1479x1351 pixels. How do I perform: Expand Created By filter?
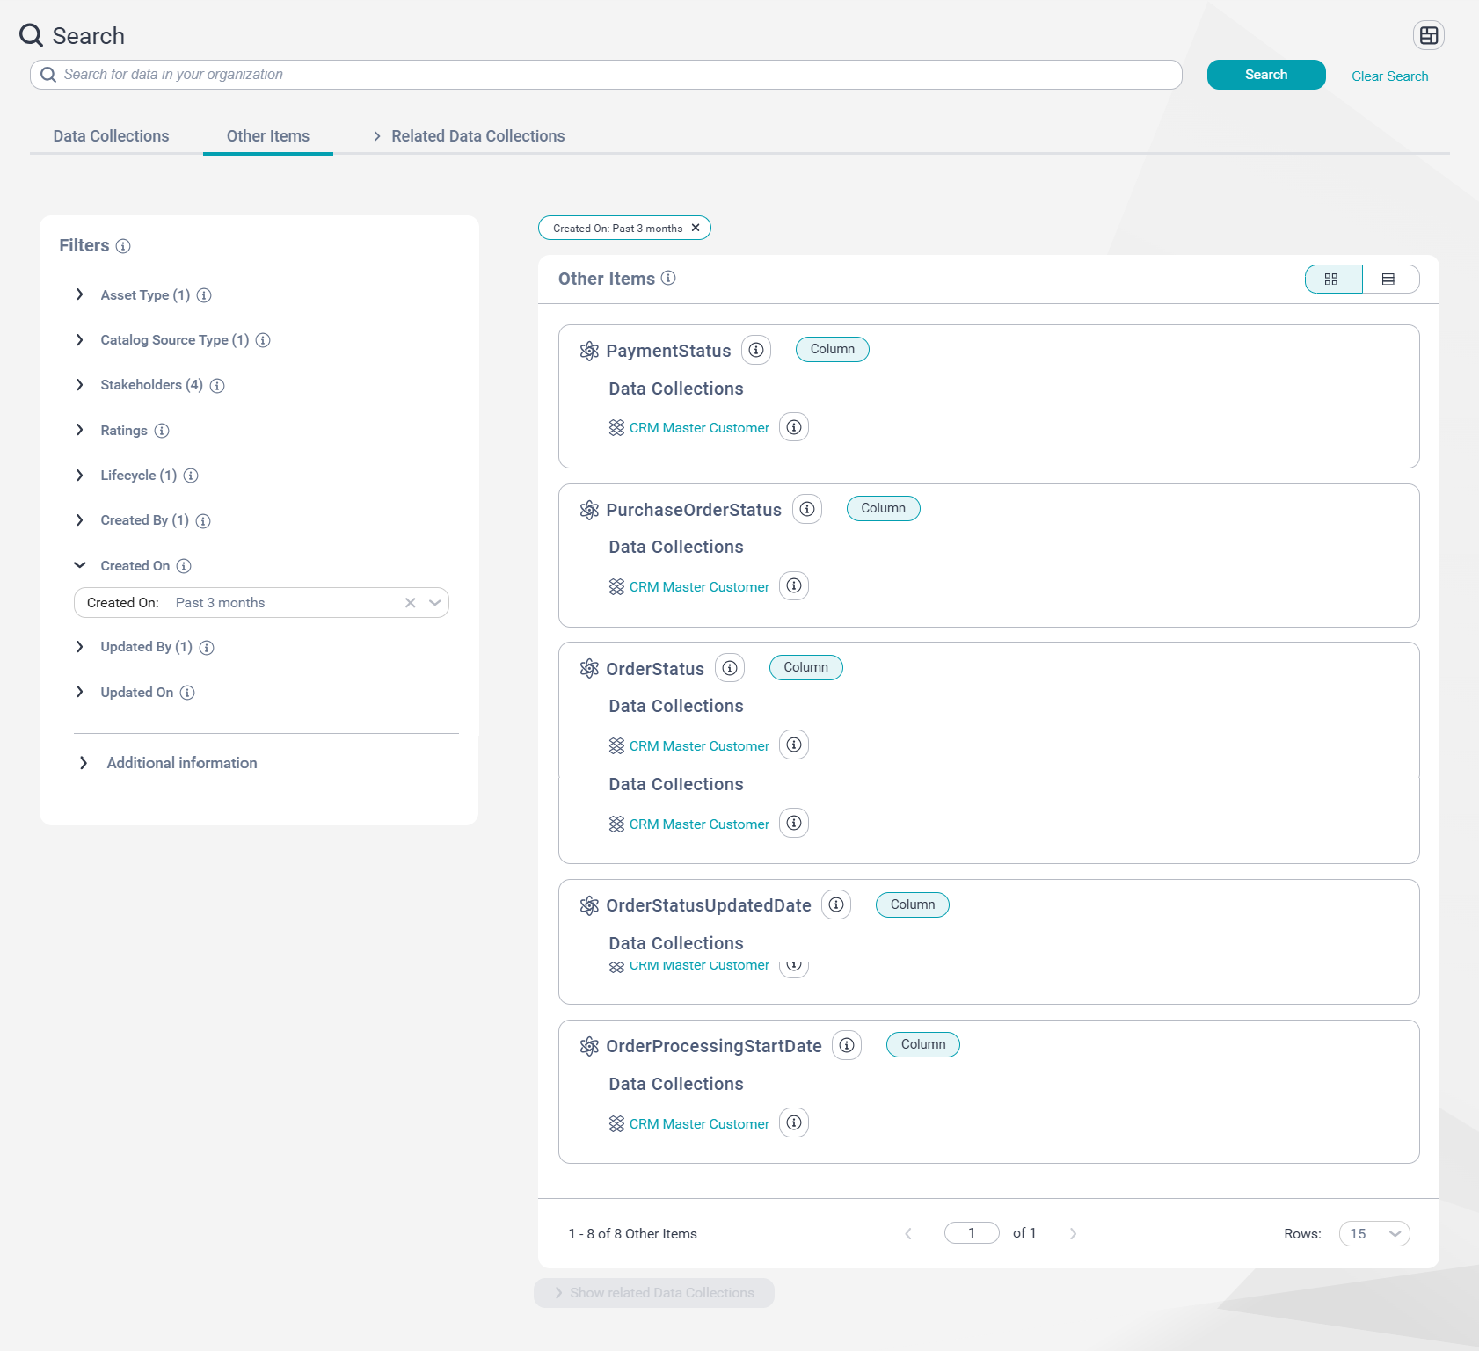(x=80, y=520)
